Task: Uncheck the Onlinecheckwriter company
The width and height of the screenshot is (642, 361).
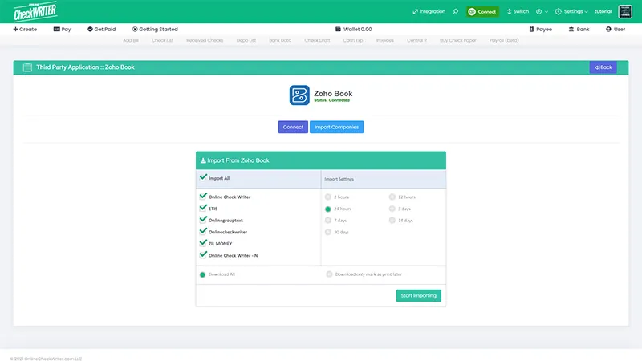Action: 203,231
